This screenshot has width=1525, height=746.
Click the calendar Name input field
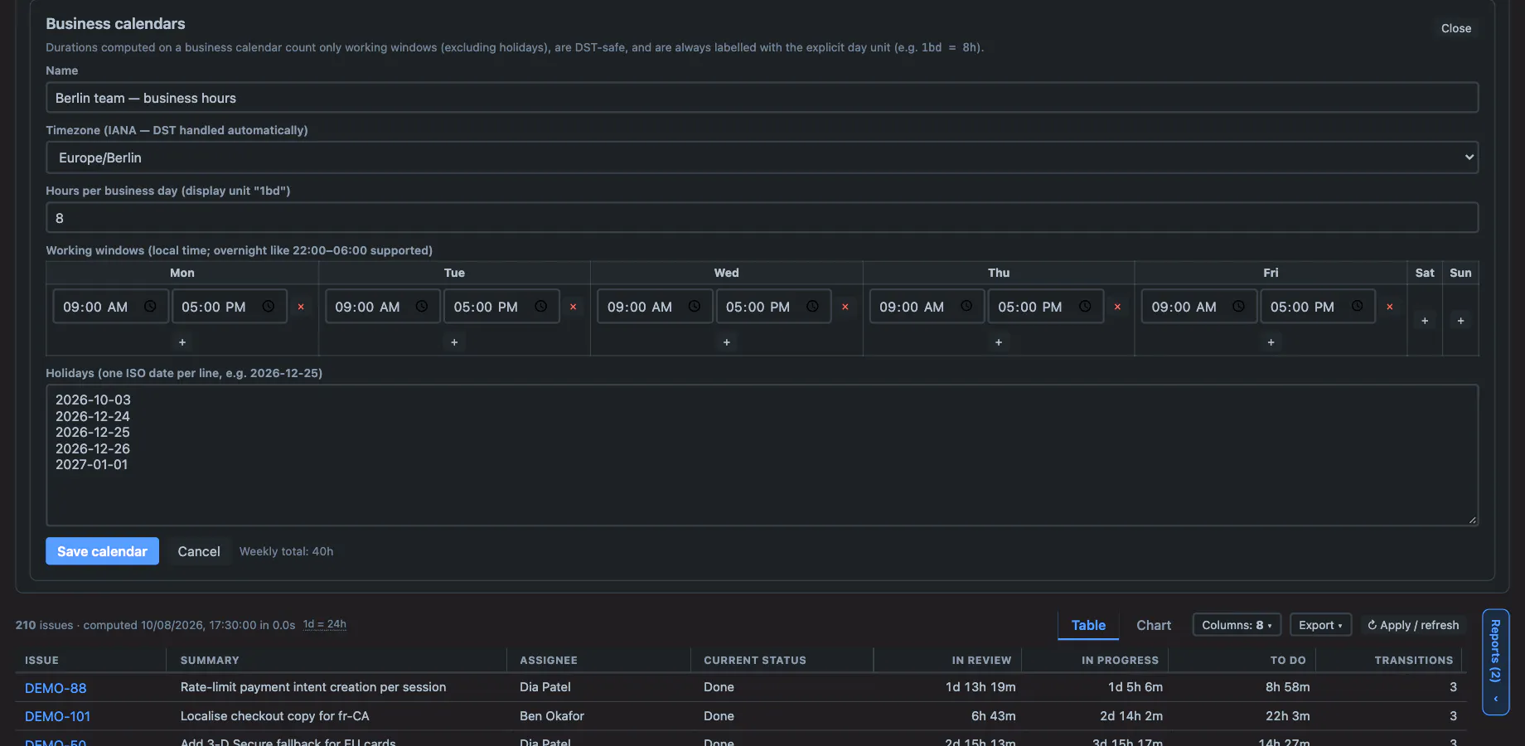[762, 98]
